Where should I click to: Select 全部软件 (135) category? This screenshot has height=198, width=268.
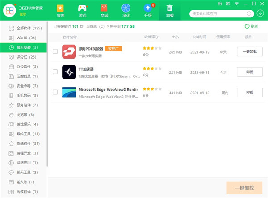click(x=23, y=28)
